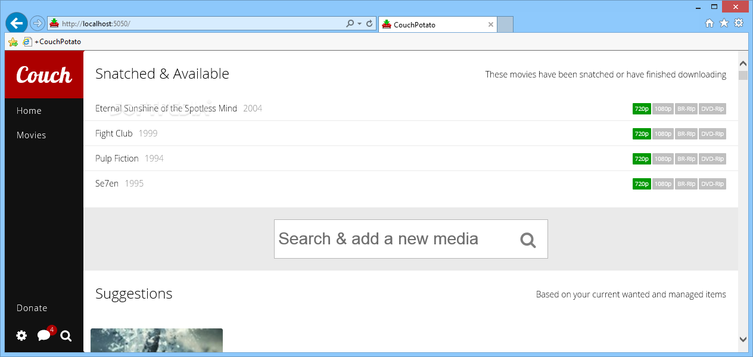Click DVD-Rip badge for Fight Club

(712, 134)
